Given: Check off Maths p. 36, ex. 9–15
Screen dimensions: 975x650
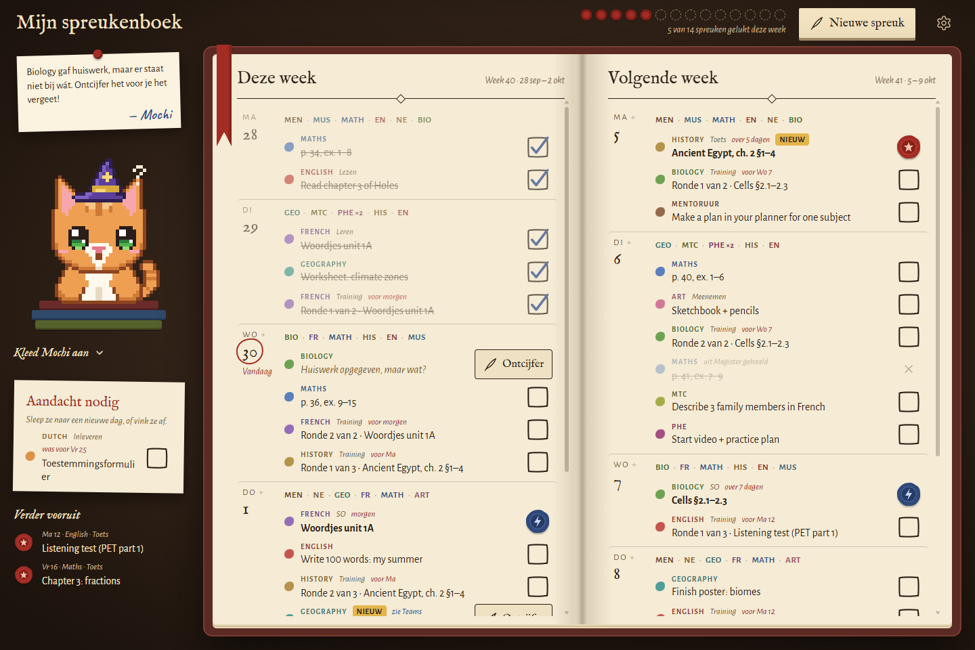Looking at the screenshot, I should 538,397.
